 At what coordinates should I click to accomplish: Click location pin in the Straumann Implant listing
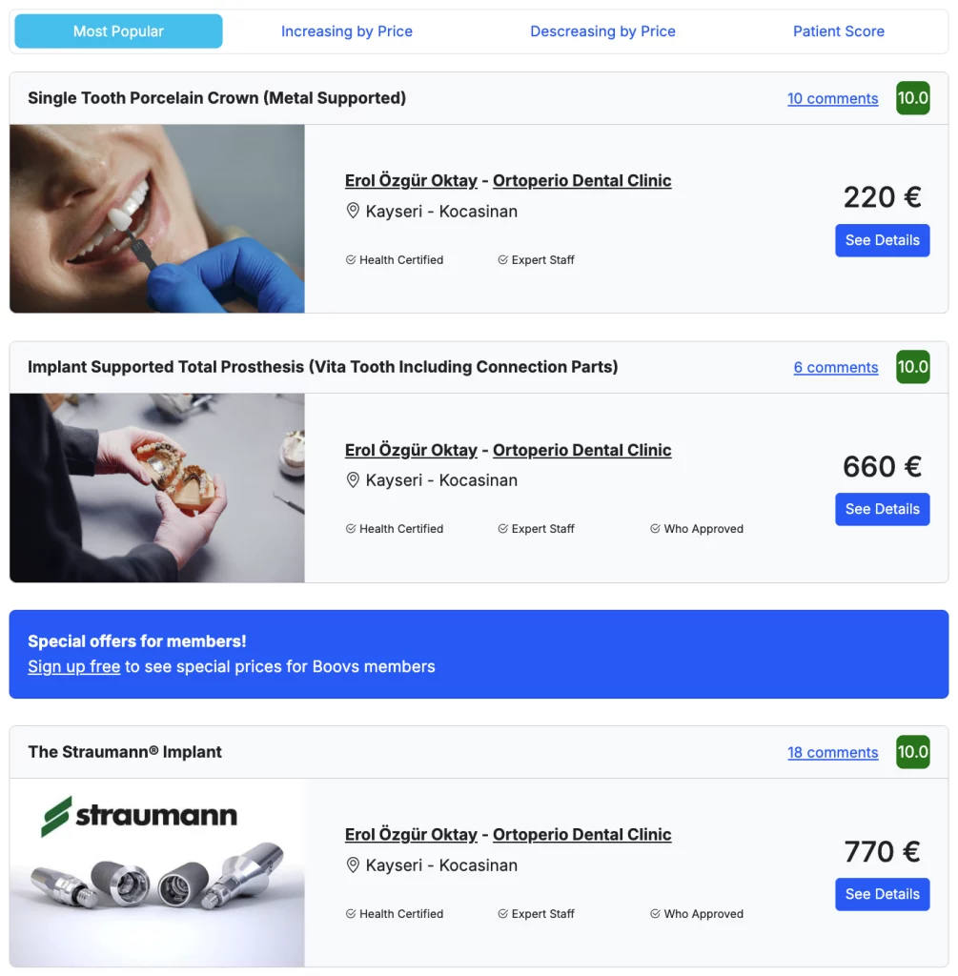pyautogui.click(x=353, y=865)
